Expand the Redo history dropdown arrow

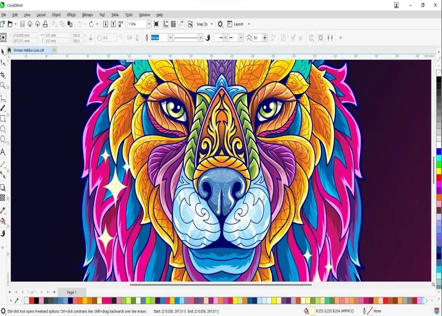pos(97,24)
